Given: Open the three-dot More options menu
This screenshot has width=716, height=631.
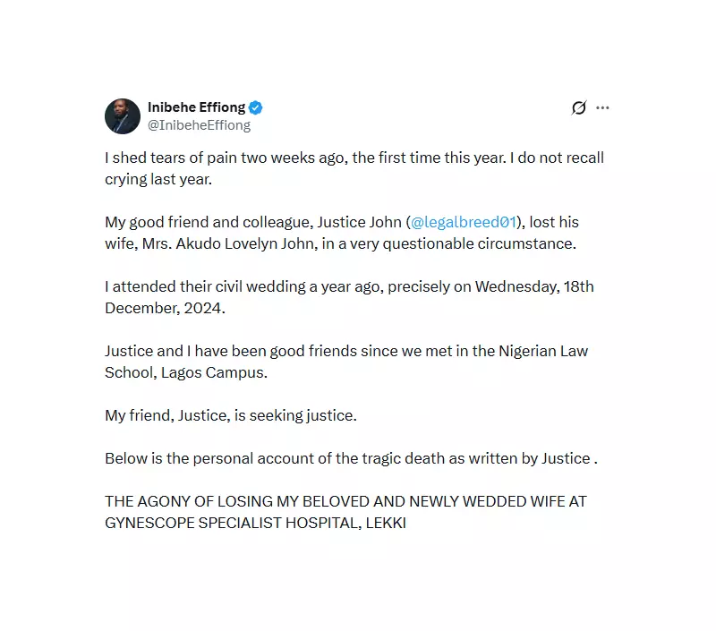Looking at the screenshot, I should click(602, 108).
